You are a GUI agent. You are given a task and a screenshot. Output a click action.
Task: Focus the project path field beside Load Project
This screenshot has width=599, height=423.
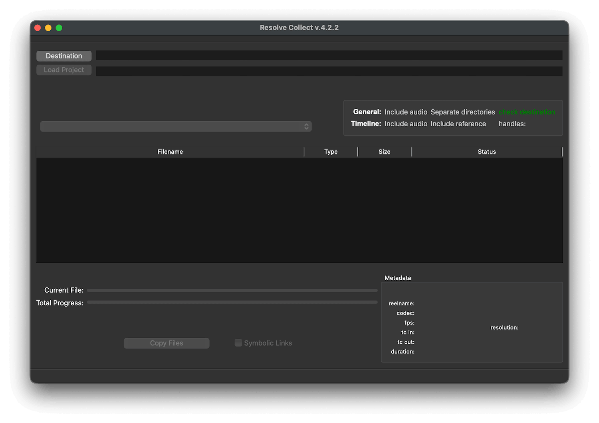coord(329,71)
